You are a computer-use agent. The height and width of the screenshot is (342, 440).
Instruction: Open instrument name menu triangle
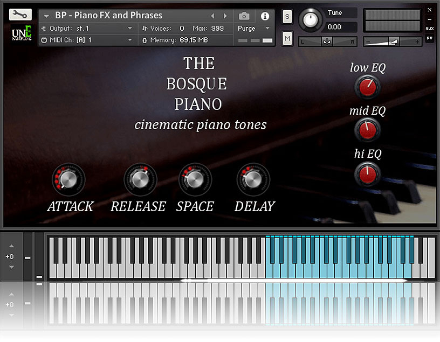click(47, 16)
